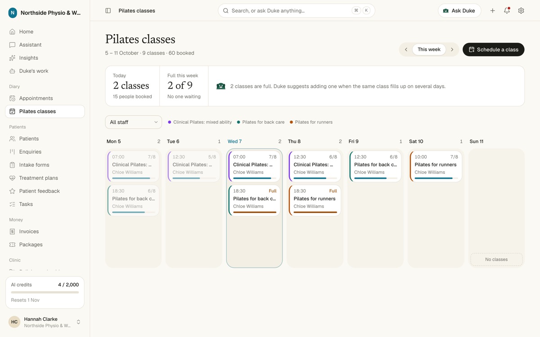Open Appointments from the sidebar
540x337 pixels.
point(45,98)
